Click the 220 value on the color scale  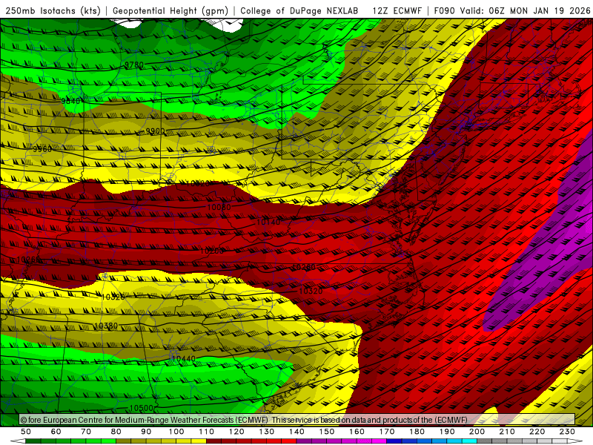click(537, 432)
